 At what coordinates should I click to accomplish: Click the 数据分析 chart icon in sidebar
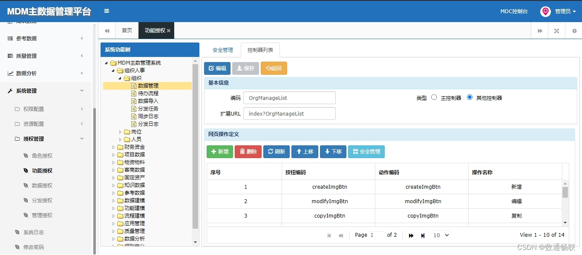(10, 73)
